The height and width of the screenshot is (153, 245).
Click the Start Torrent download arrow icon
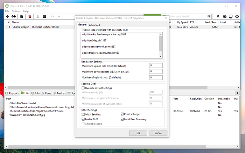38,16
